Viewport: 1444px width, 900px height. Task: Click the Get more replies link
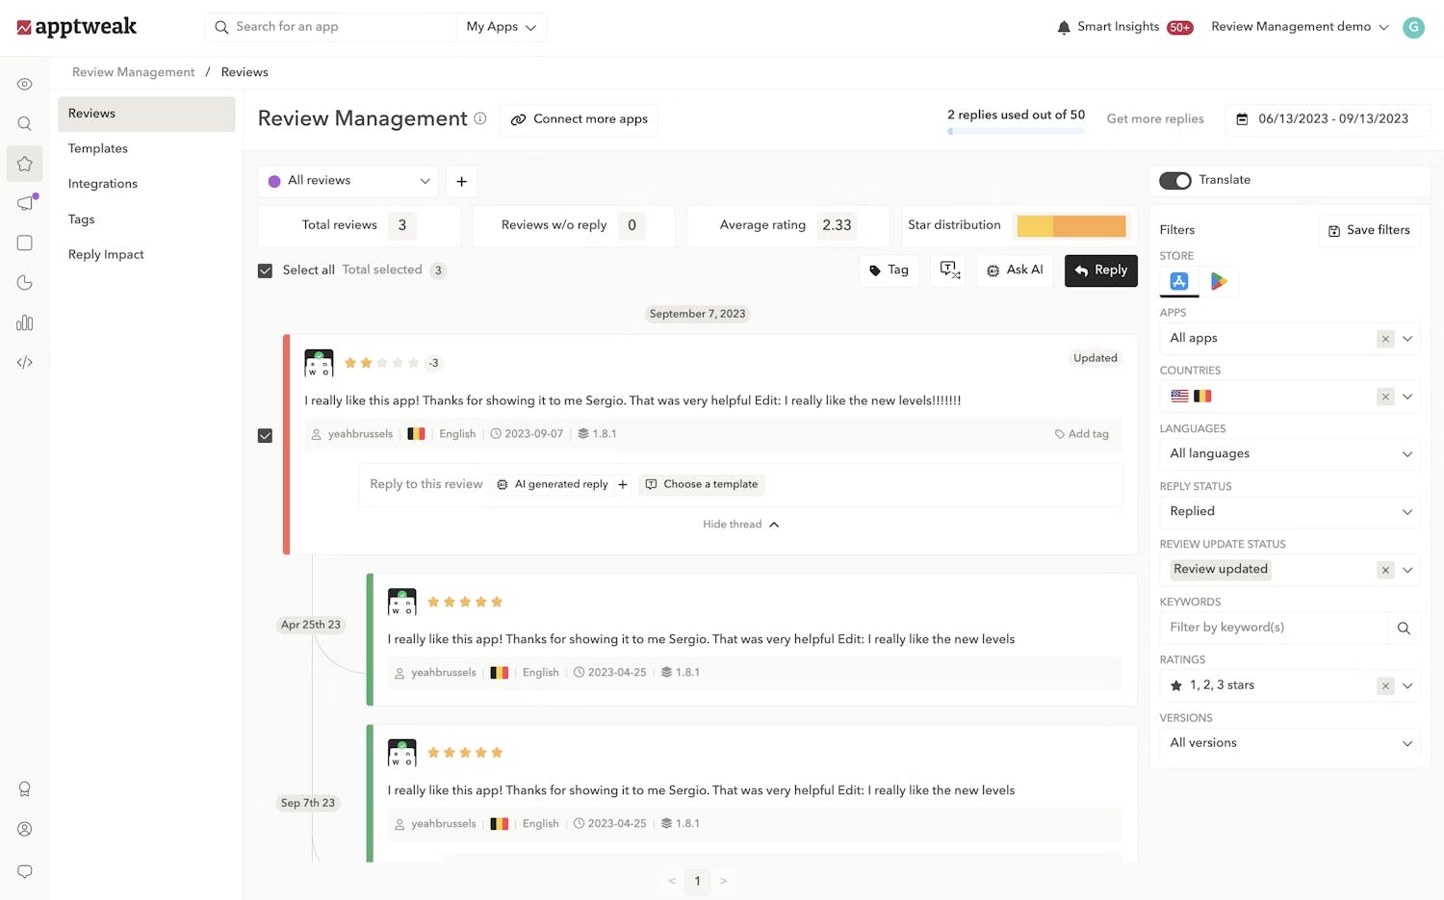click(x=1155, y=118)
